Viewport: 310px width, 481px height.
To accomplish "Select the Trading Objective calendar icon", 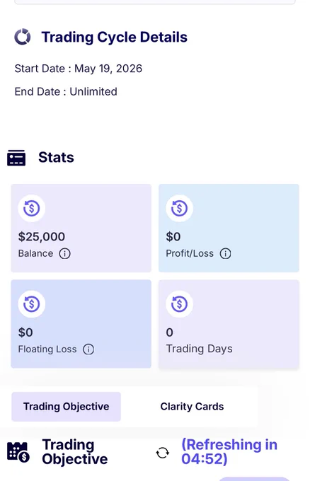I will [x=18, y=452].
